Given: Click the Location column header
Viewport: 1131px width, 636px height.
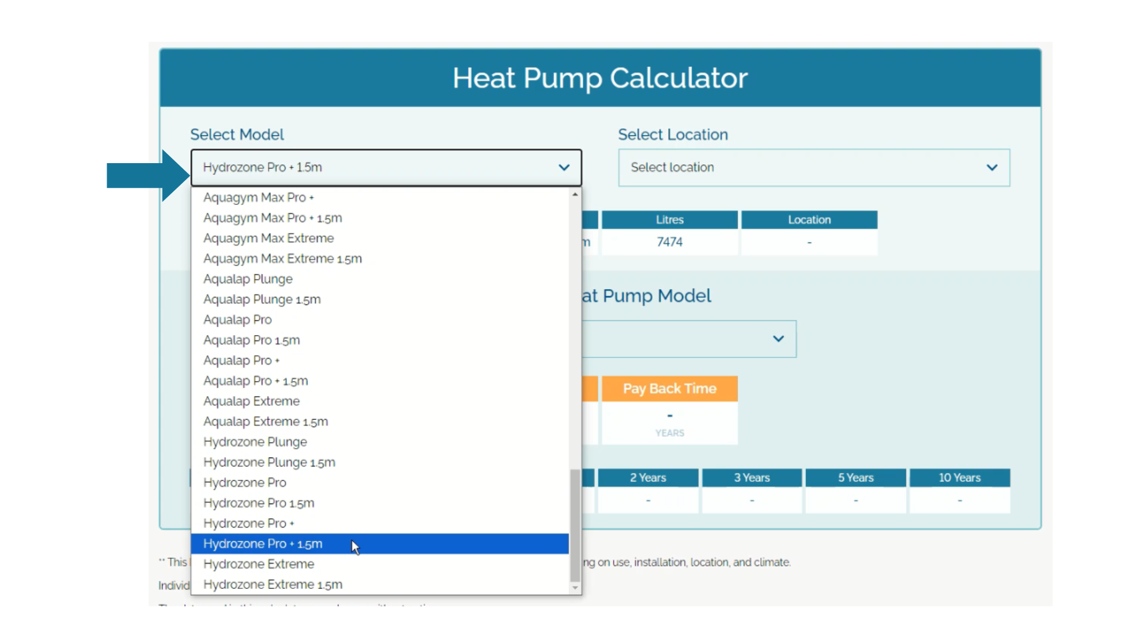Looking at the screenshot, I should (x=809, y=219).
